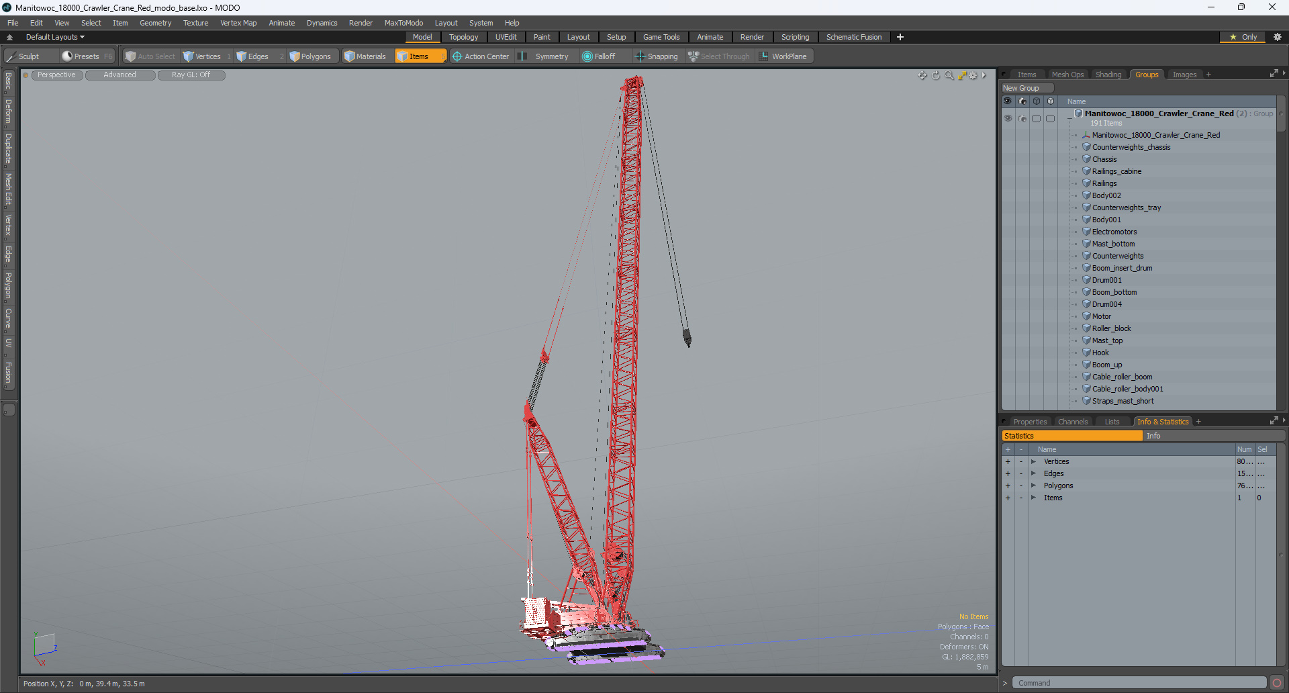The width and height of the screenshot is (1289, 693).
Task: Click the New Group button
Action: tap(1027, 88)
